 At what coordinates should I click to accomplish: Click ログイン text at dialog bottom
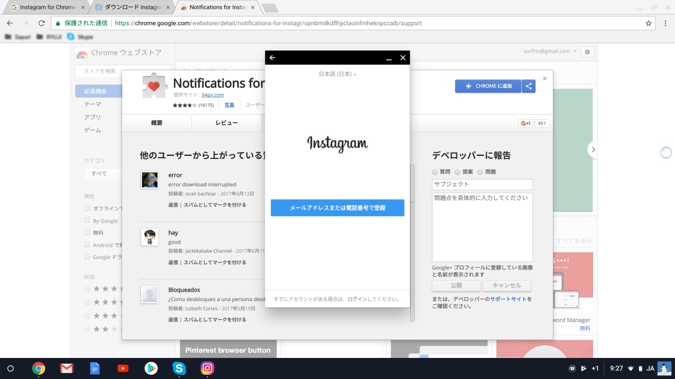[x=358, y=299]
